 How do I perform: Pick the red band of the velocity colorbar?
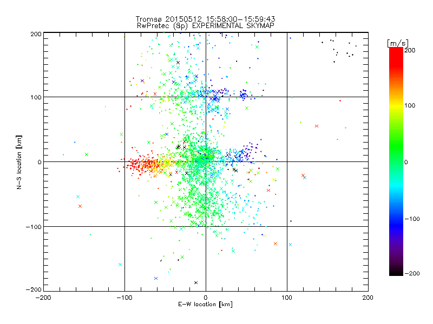[x=396, y=58]
